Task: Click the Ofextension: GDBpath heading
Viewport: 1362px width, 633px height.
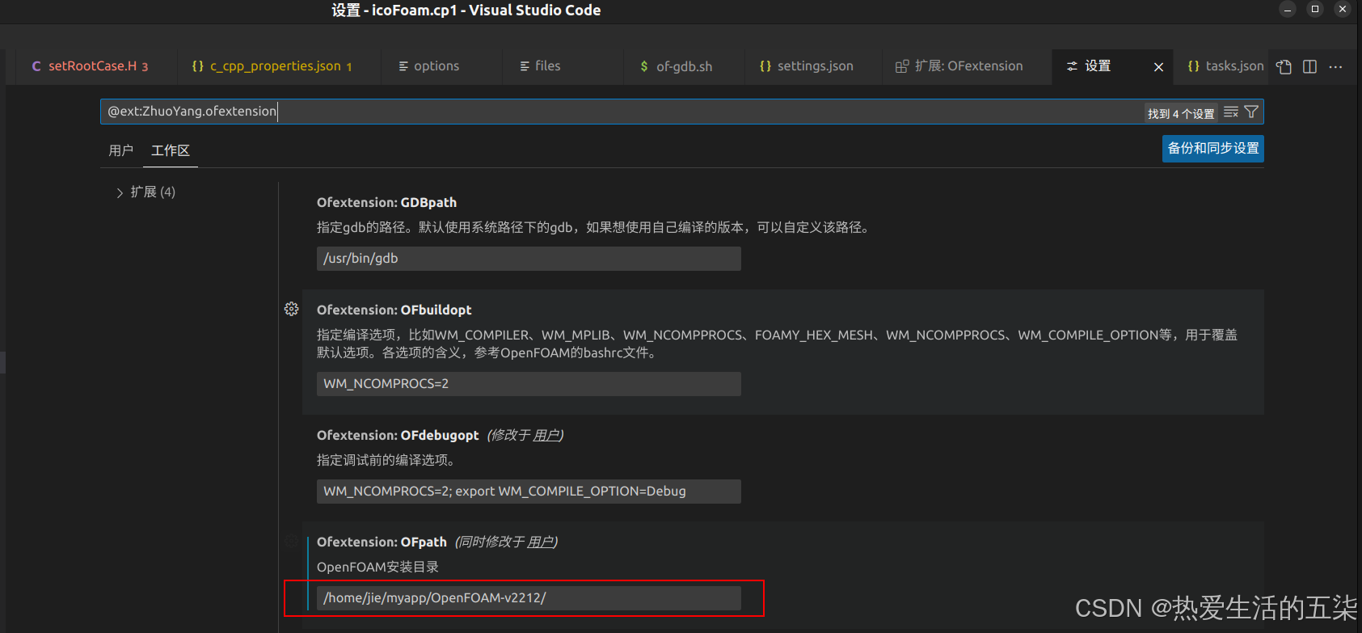Action: click(x=386, y=203)
